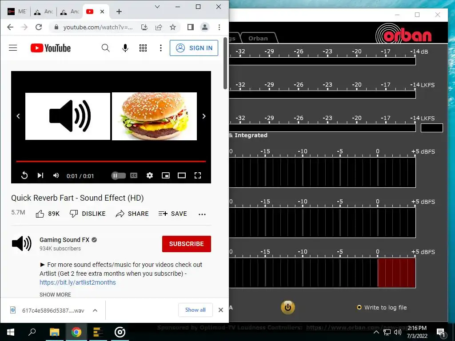Skip to next video

point(40,175)
